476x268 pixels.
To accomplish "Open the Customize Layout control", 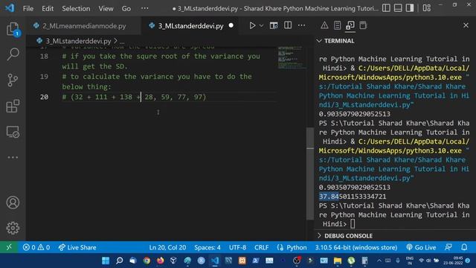I will click(x=427, y=8).
